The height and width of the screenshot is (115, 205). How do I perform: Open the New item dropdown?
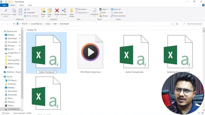coord(81,9)
